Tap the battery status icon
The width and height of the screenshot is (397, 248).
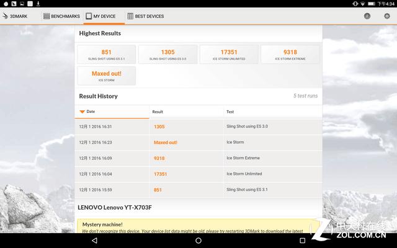click(x=372, y=4)
